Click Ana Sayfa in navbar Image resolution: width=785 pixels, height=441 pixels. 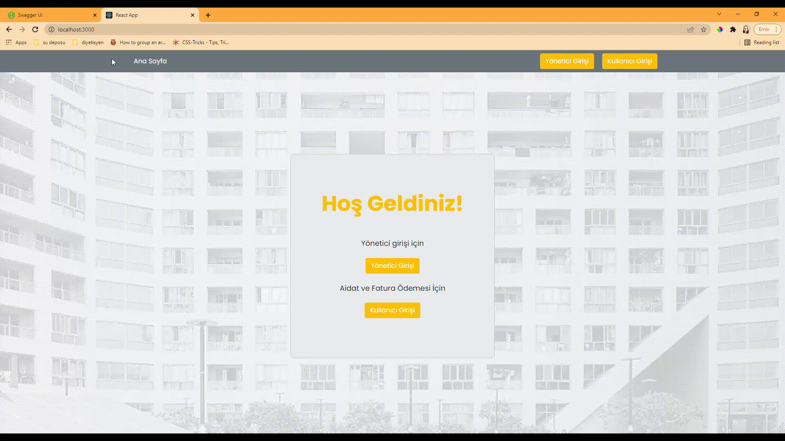click(150, 61)
